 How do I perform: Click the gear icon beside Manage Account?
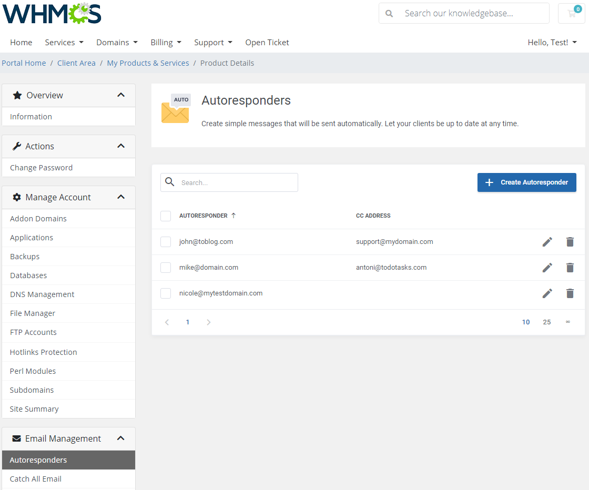(x=17, y=197)
